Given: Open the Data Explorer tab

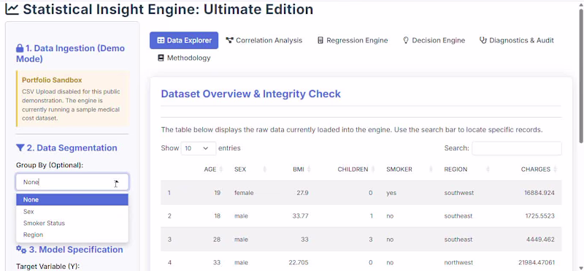Looking at the screenshot, I should [x=184, y=40].
